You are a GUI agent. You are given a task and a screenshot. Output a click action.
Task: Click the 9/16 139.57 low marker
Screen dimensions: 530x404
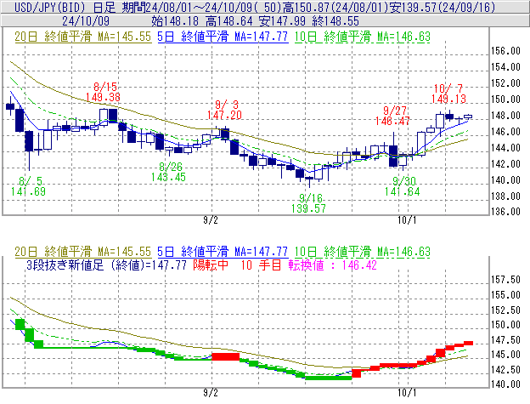tap(308, 203)
